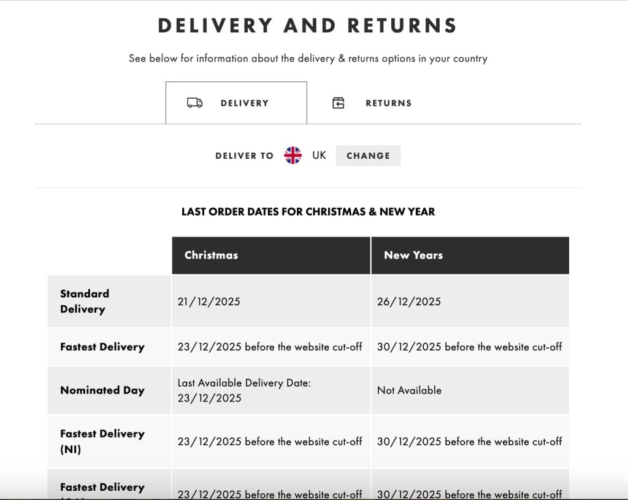Click the Last Available Delivery Date cell
628x500 pixels.
(244, 390)
